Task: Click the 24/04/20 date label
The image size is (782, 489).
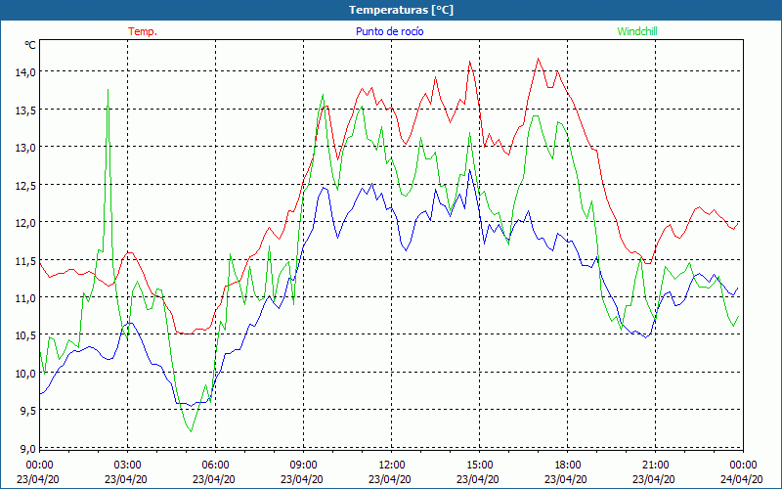Action: click(742, 479)
